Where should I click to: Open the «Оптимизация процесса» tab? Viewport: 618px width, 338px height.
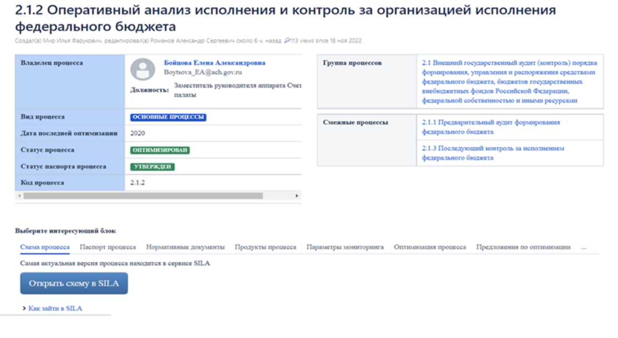430,247
